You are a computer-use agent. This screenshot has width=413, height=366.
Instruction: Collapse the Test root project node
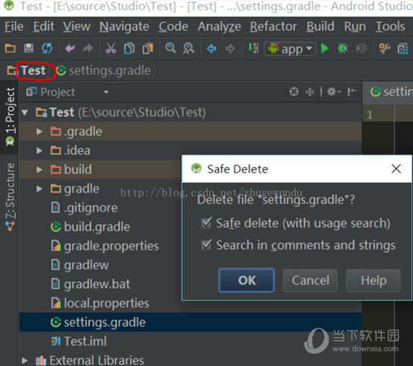25,113
